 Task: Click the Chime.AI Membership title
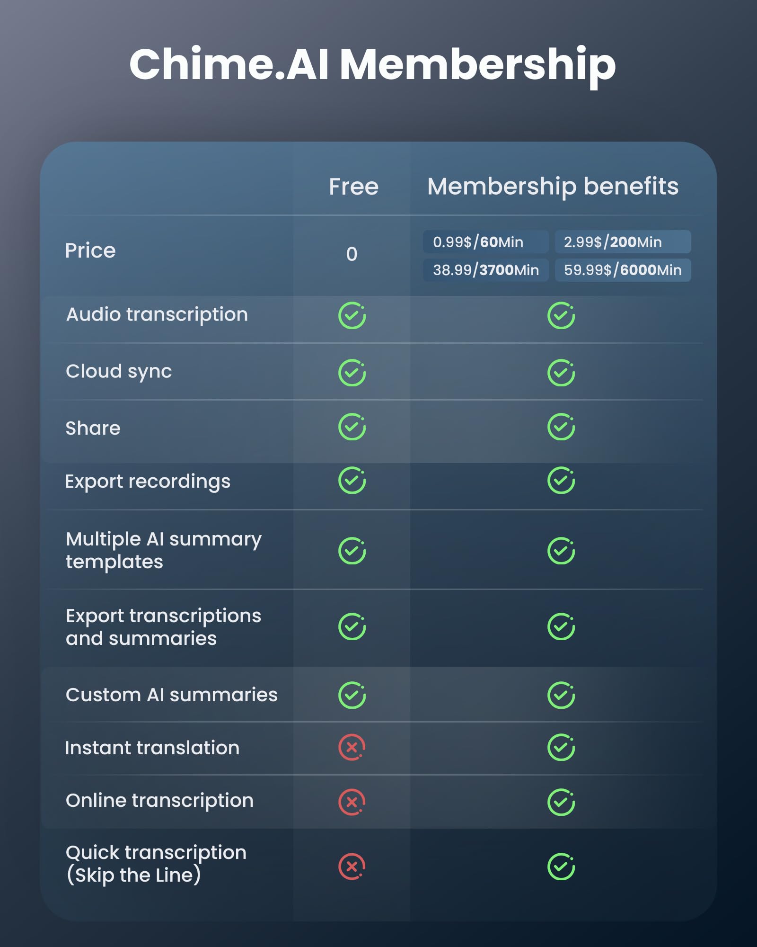[372, 65]
